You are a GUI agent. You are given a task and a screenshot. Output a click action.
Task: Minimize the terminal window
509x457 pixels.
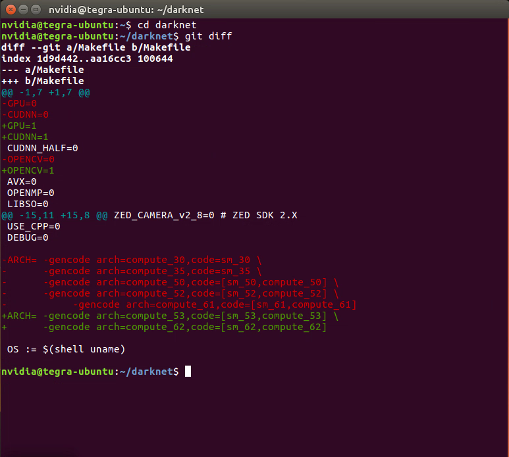click(x=23, y=10)
